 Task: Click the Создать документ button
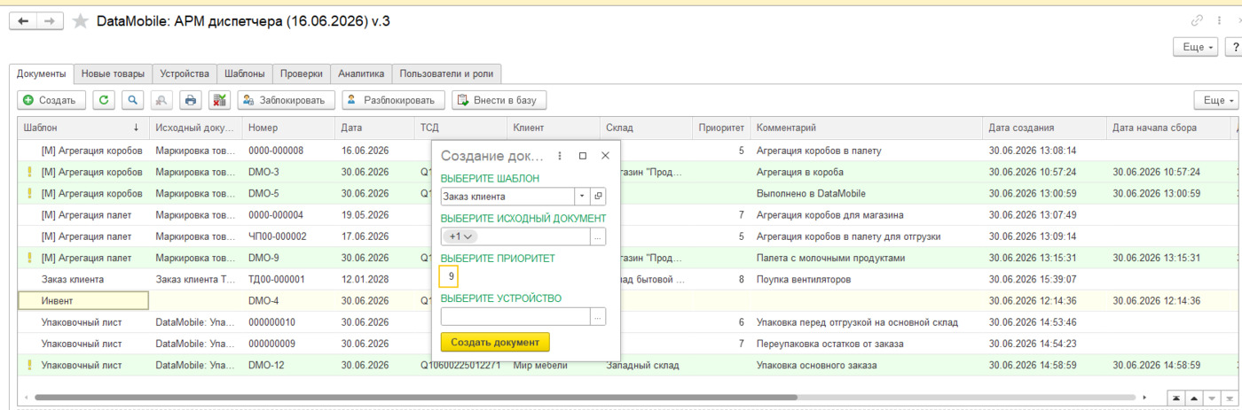pos(495,342)
